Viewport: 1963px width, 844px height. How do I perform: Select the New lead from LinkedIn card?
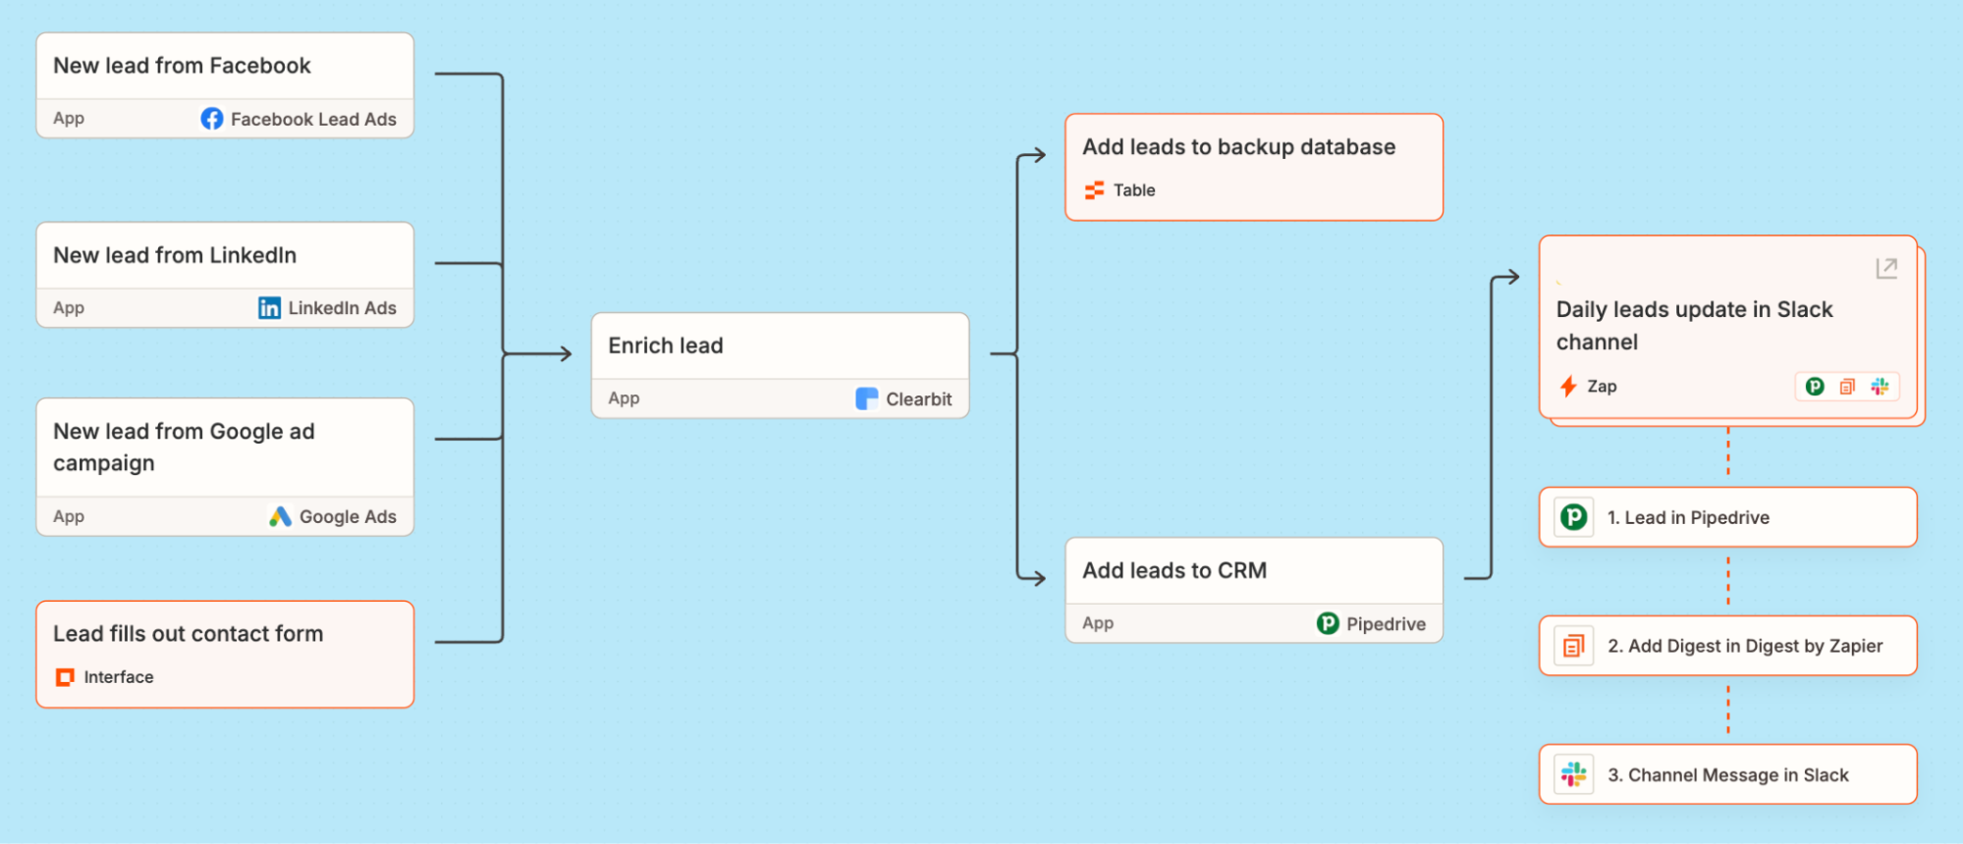(225, 275)
